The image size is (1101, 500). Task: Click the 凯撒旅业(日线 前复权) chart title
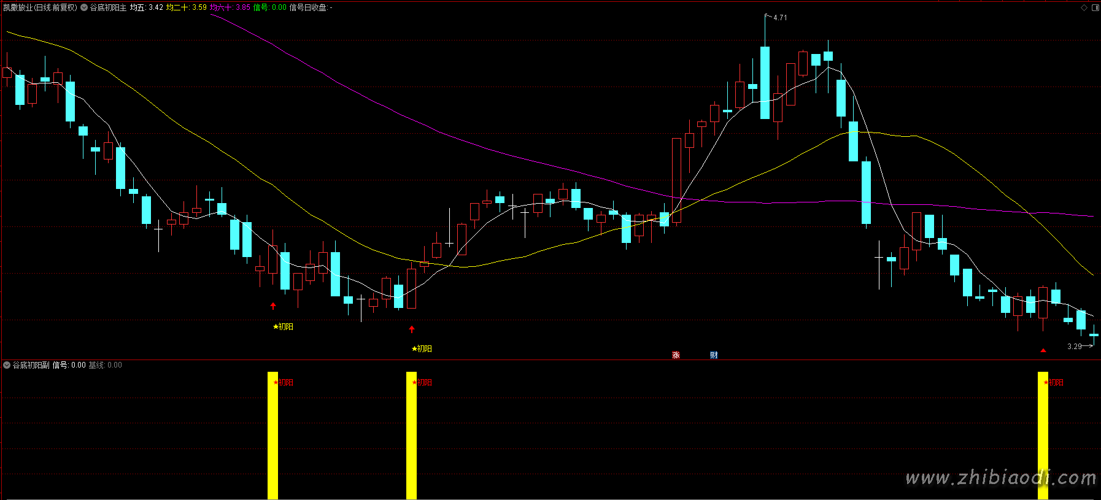(41, 7)
